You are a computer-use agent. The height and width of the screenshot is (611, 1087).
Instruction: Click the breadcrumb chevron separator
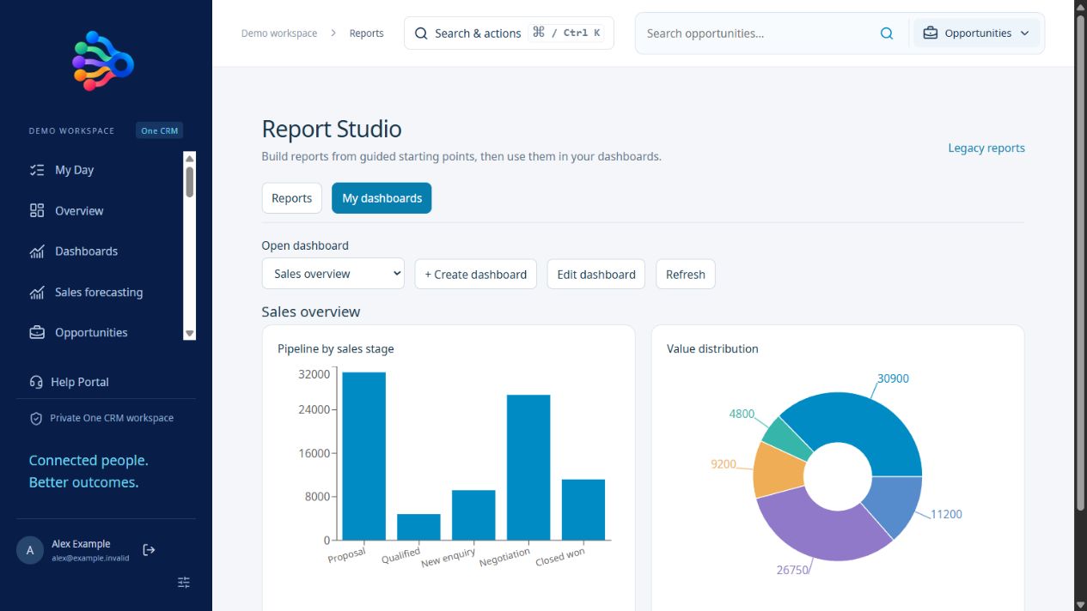pyautogui.click(x=333, y=33)
